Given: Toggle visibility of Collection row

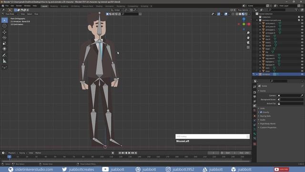Looking at the screenshot, I should 302,17.
